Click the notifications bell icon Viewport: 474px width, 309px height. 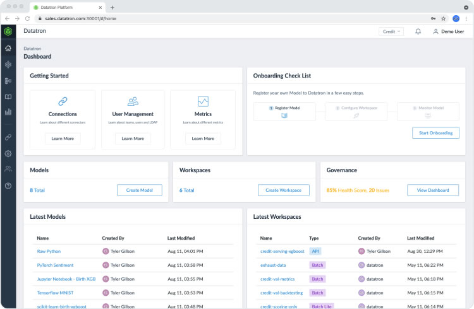[x=418, y=32]
